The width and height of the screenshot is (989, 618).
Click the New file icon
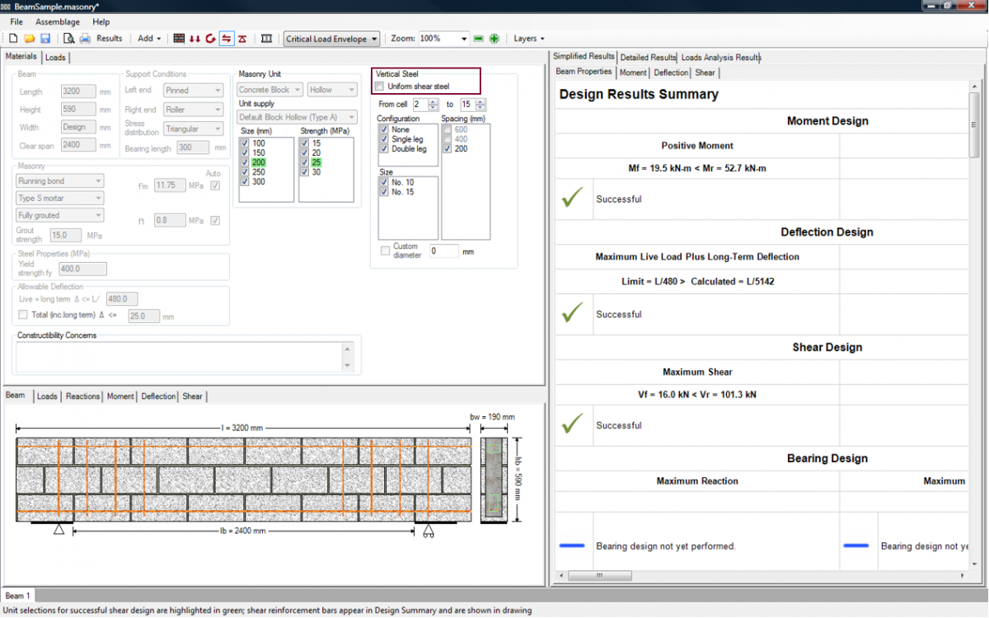tap(13, 39)
